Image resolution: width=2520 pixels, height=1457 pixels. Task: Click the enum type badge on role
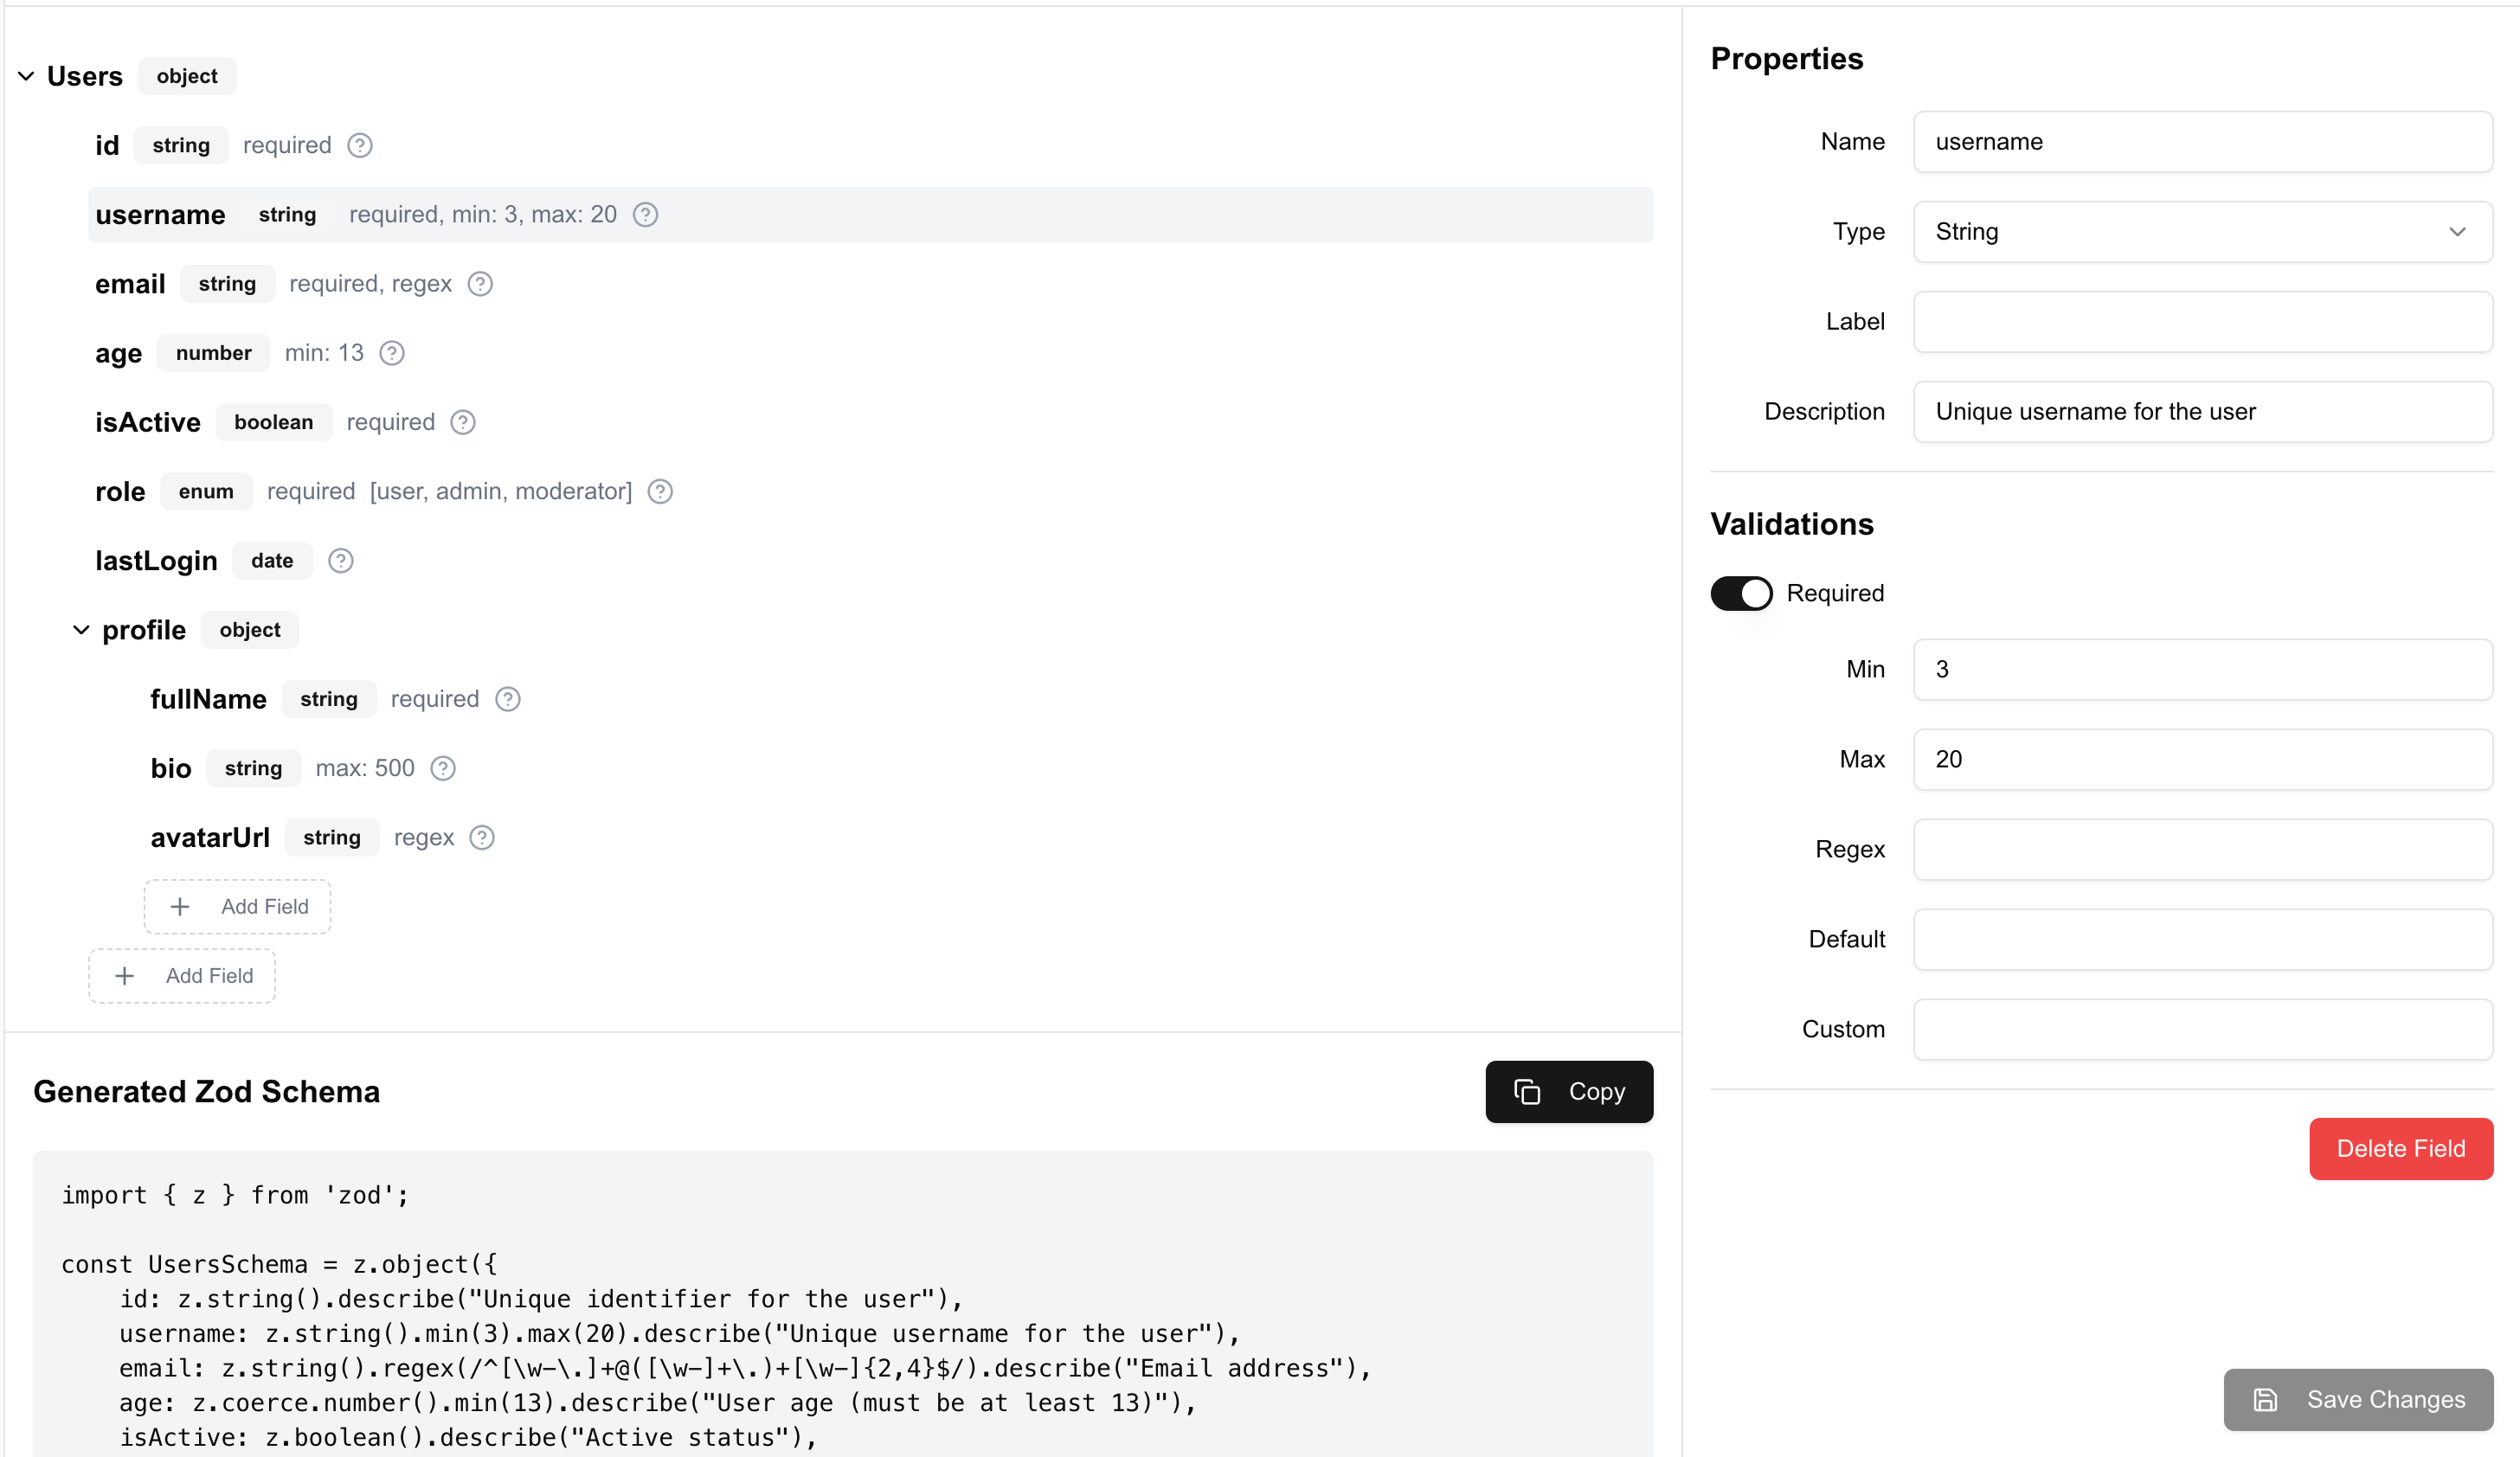[x=206, y=491]
